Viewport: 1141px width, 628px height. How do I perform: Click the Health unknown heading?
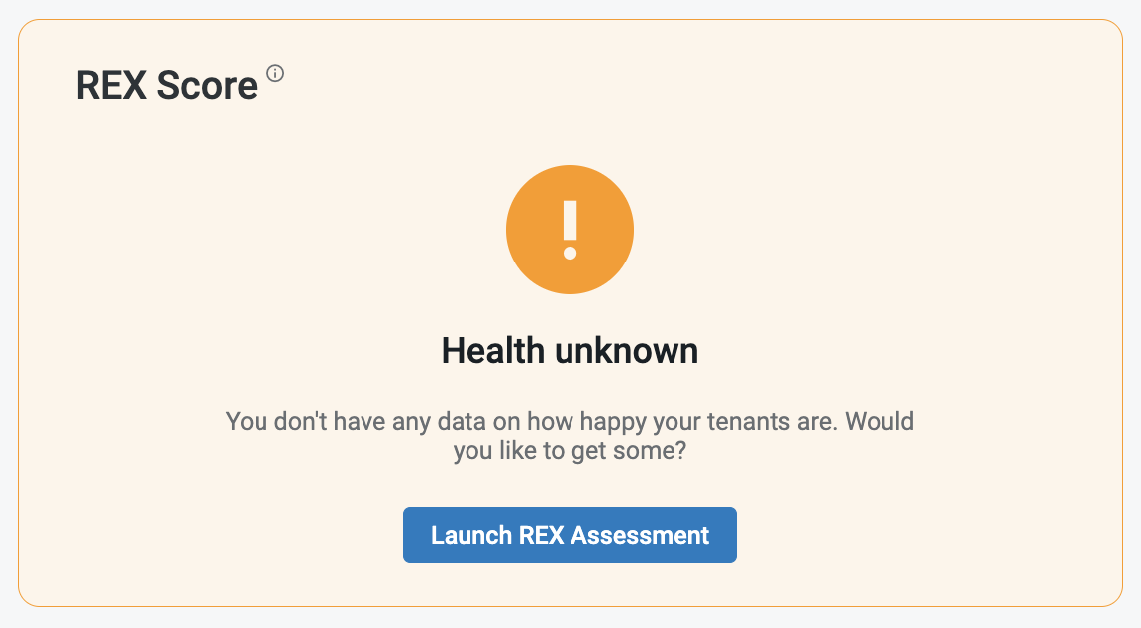pyautogui.click(x=570, y=350)
